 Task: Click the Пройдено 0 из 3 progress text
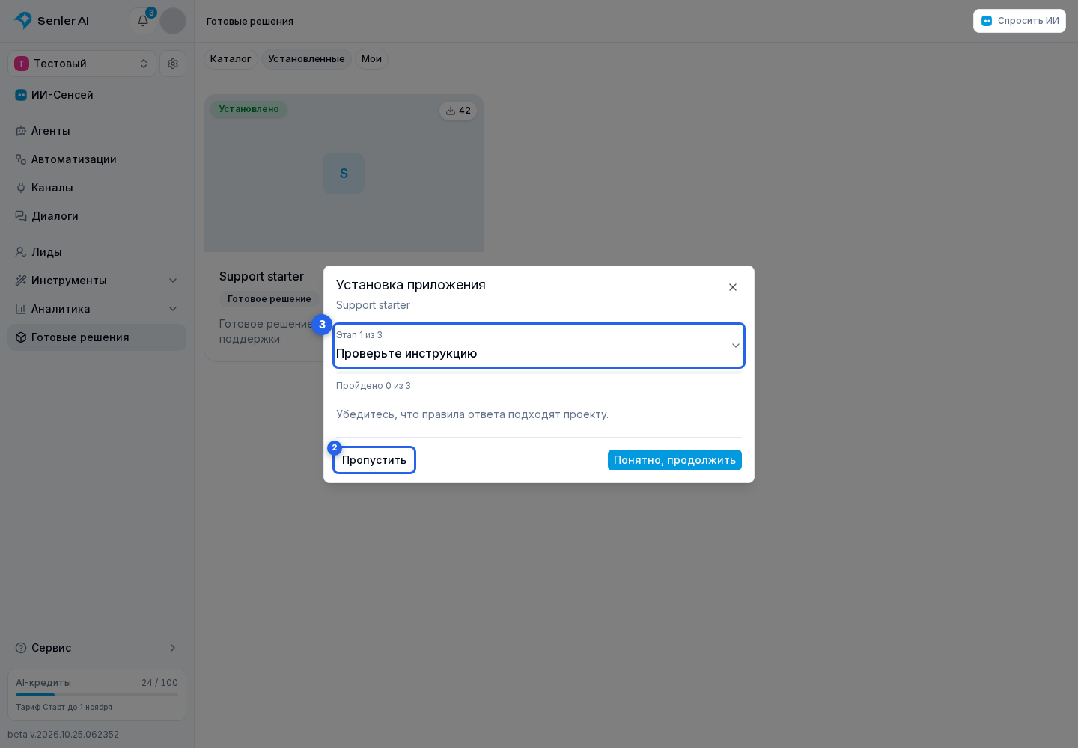click(374, 386)
